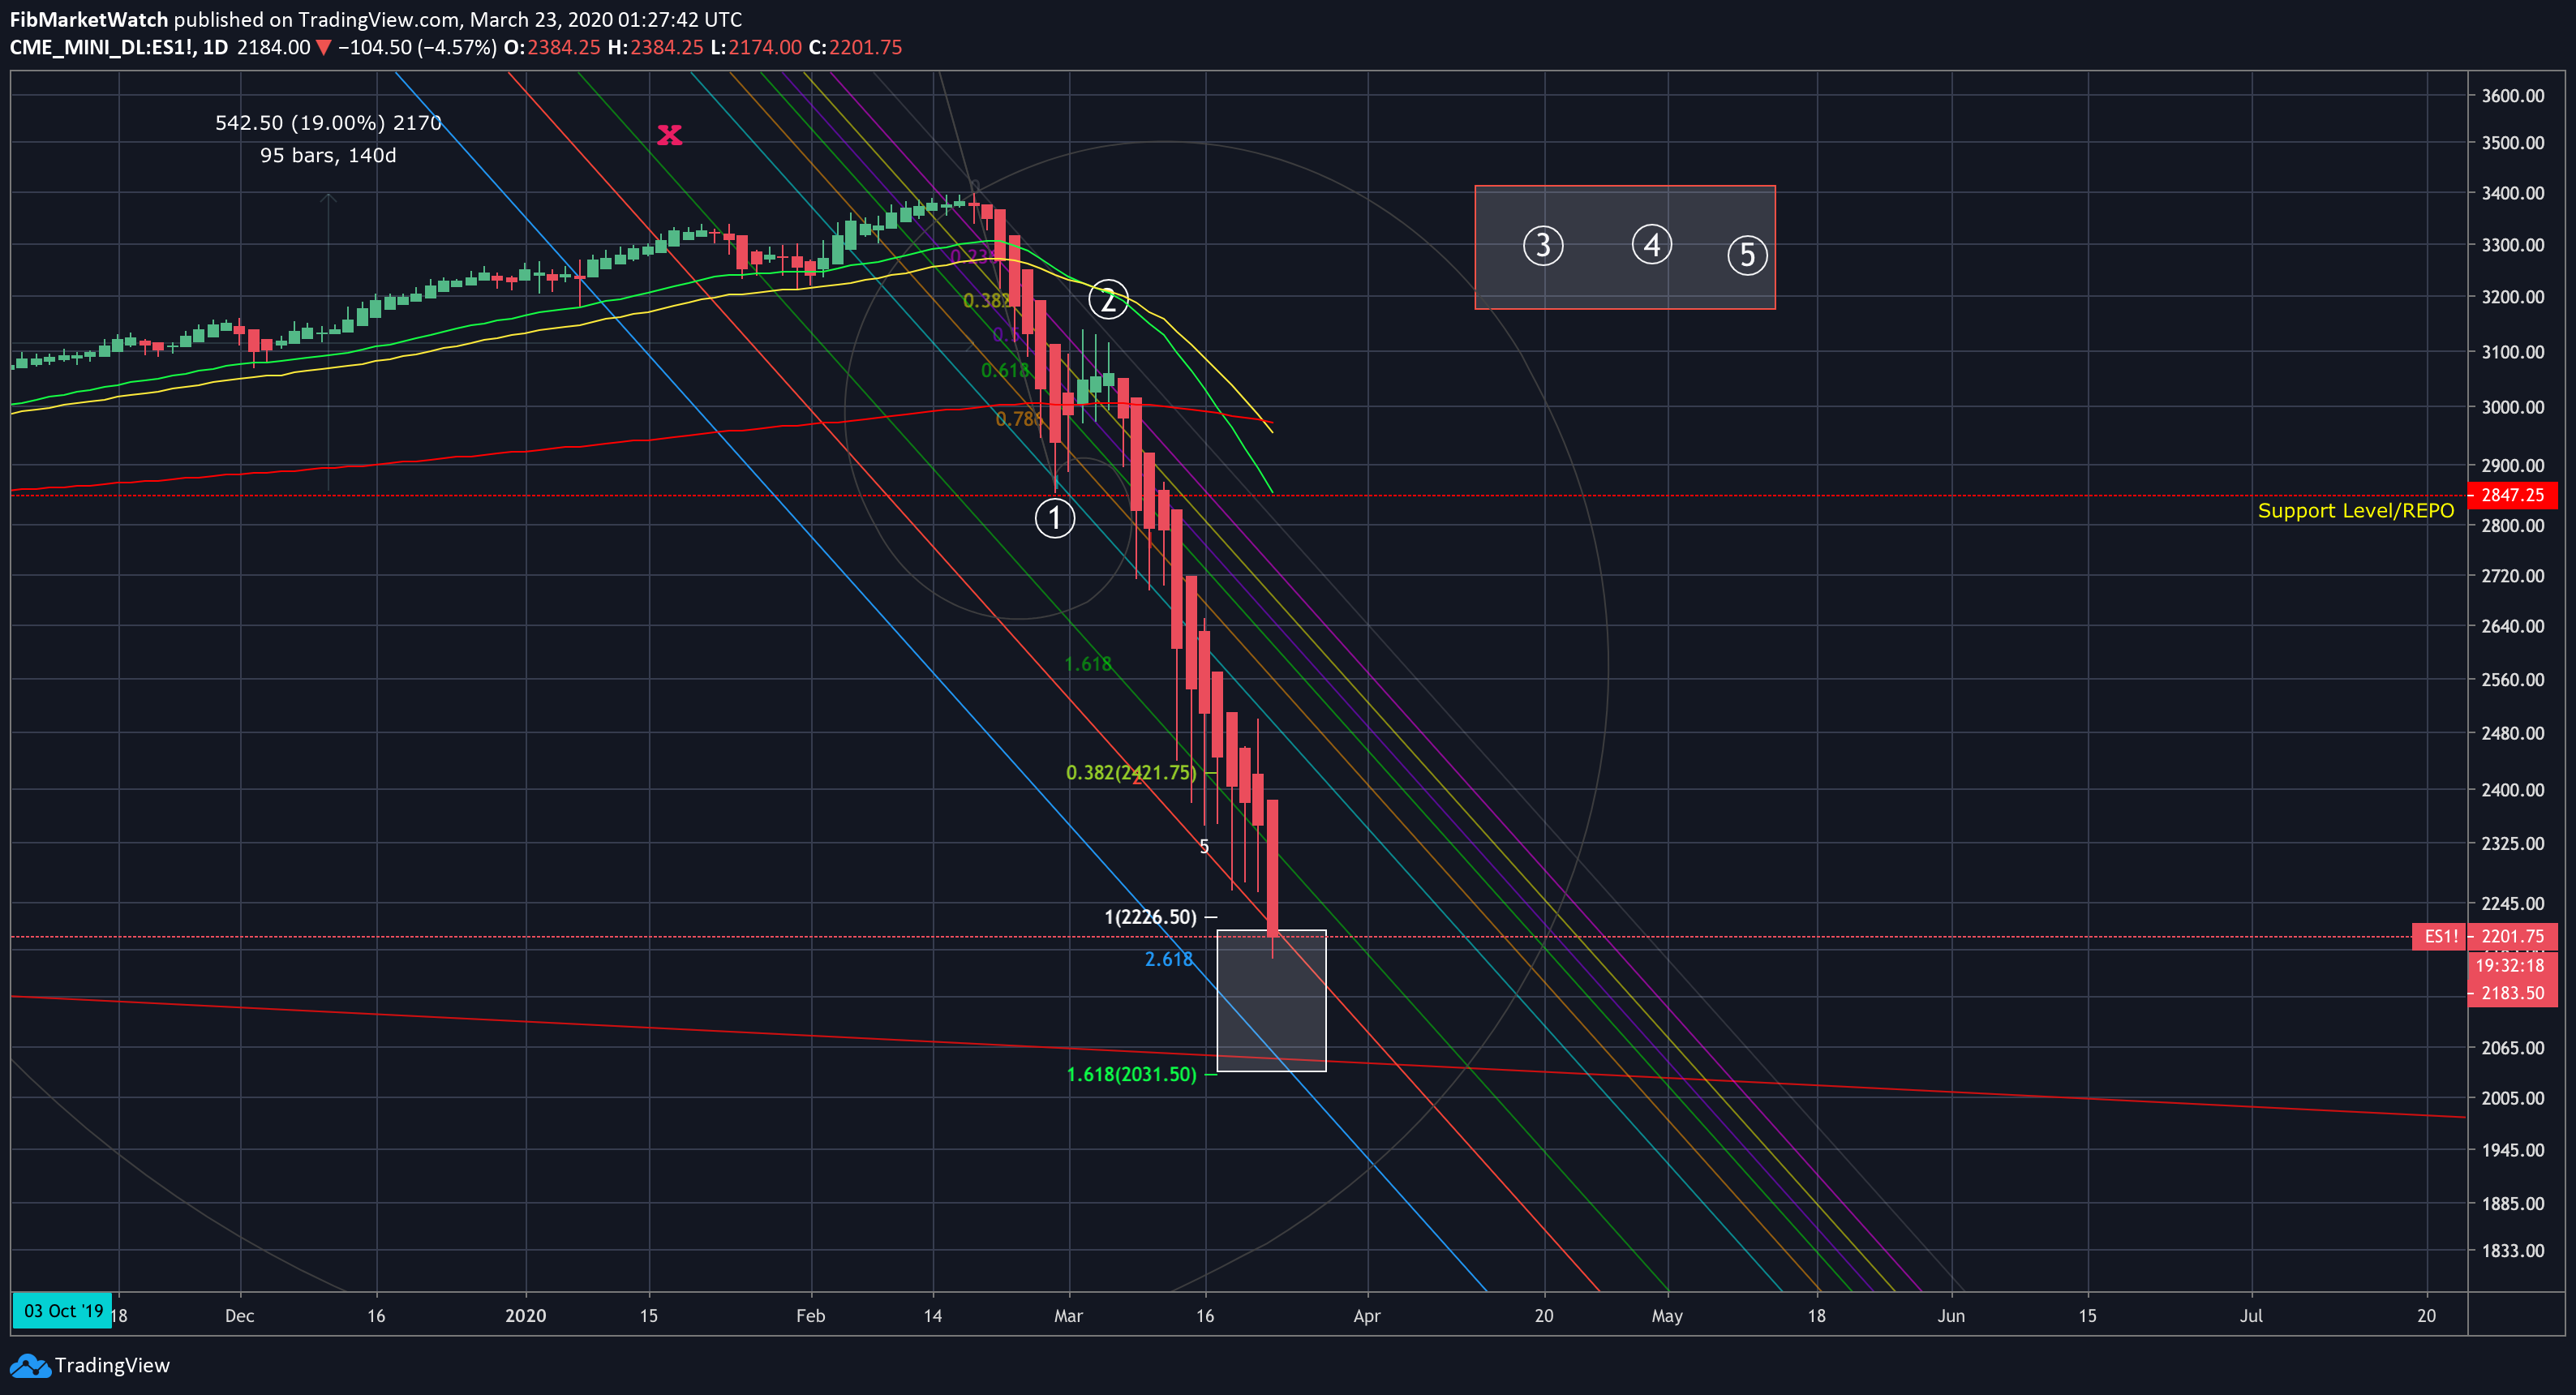The image size is (2576, 1395).
Task: Click the Support Level/REPO annotation
Action: click(2355, 511)
